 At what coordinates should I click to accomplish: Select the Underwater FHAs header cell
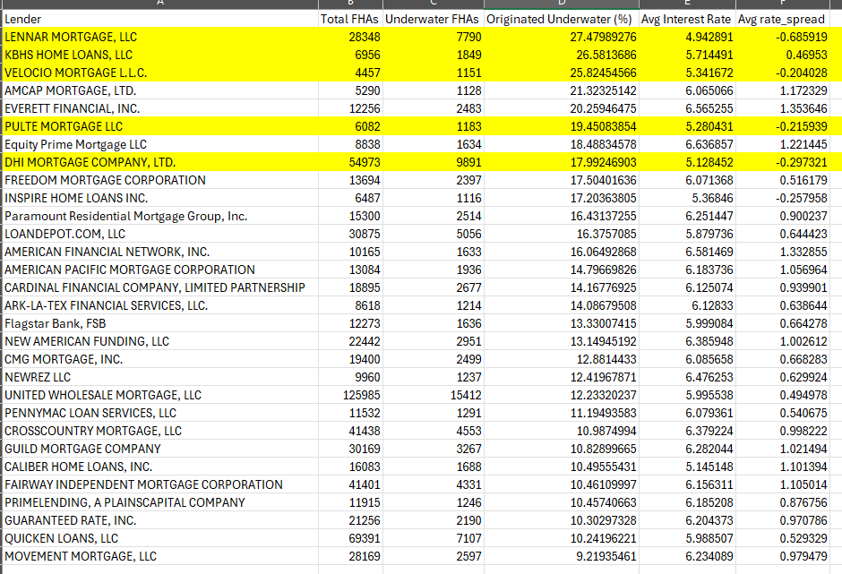click(433, 19)
